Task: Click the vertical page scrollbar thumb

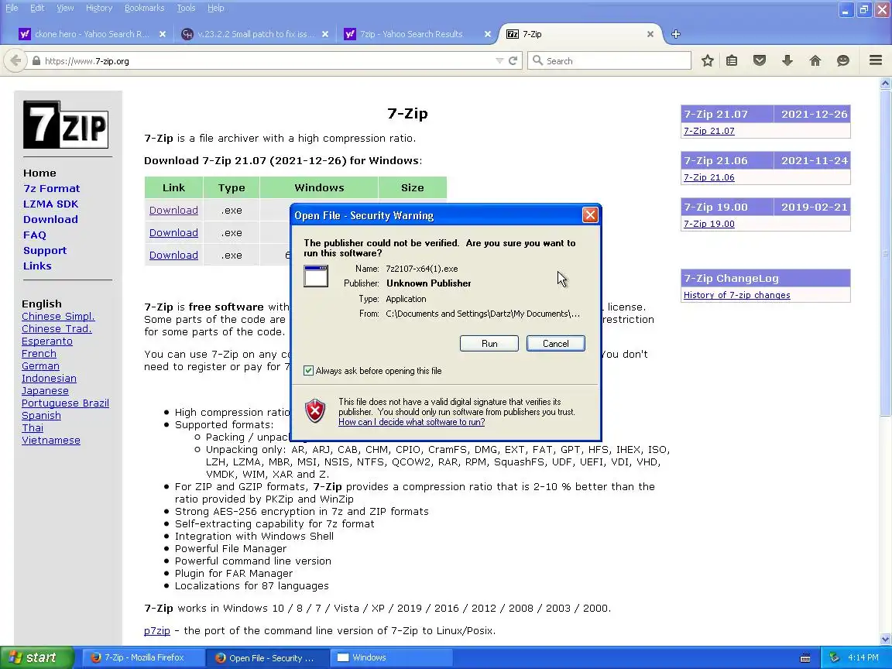Action: click(x=885, y=253)
